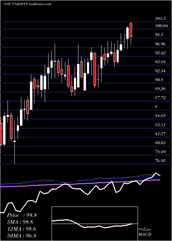172x241 pixels.
Task: Click the 5MA : 98.8 readout
Action: [x=21, y=222]
